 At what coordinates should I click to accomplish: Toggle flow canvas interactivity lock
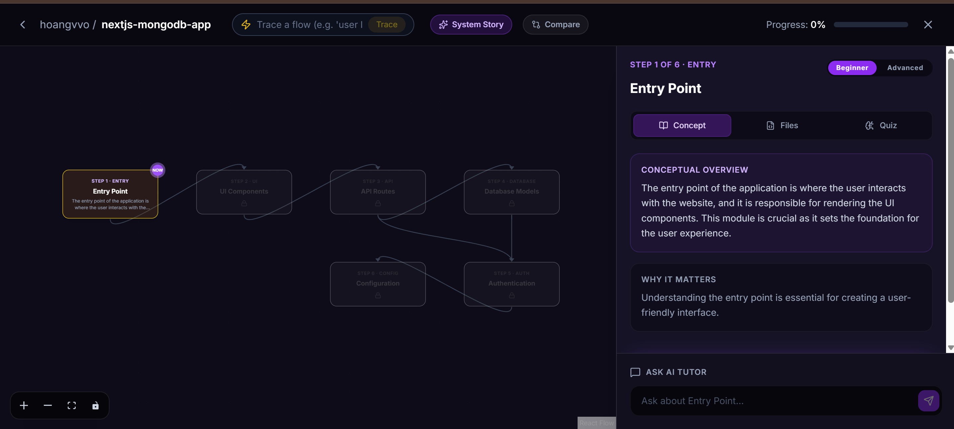click(x=95, y=405)
